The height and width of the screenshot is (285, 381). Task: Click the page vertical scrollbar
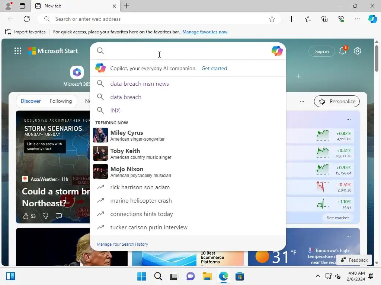pyautogui.click(x=377, y=58)
